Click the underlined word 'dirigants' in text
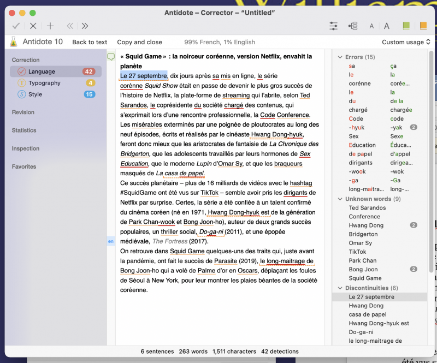437x363 pixels. point(296,193)
